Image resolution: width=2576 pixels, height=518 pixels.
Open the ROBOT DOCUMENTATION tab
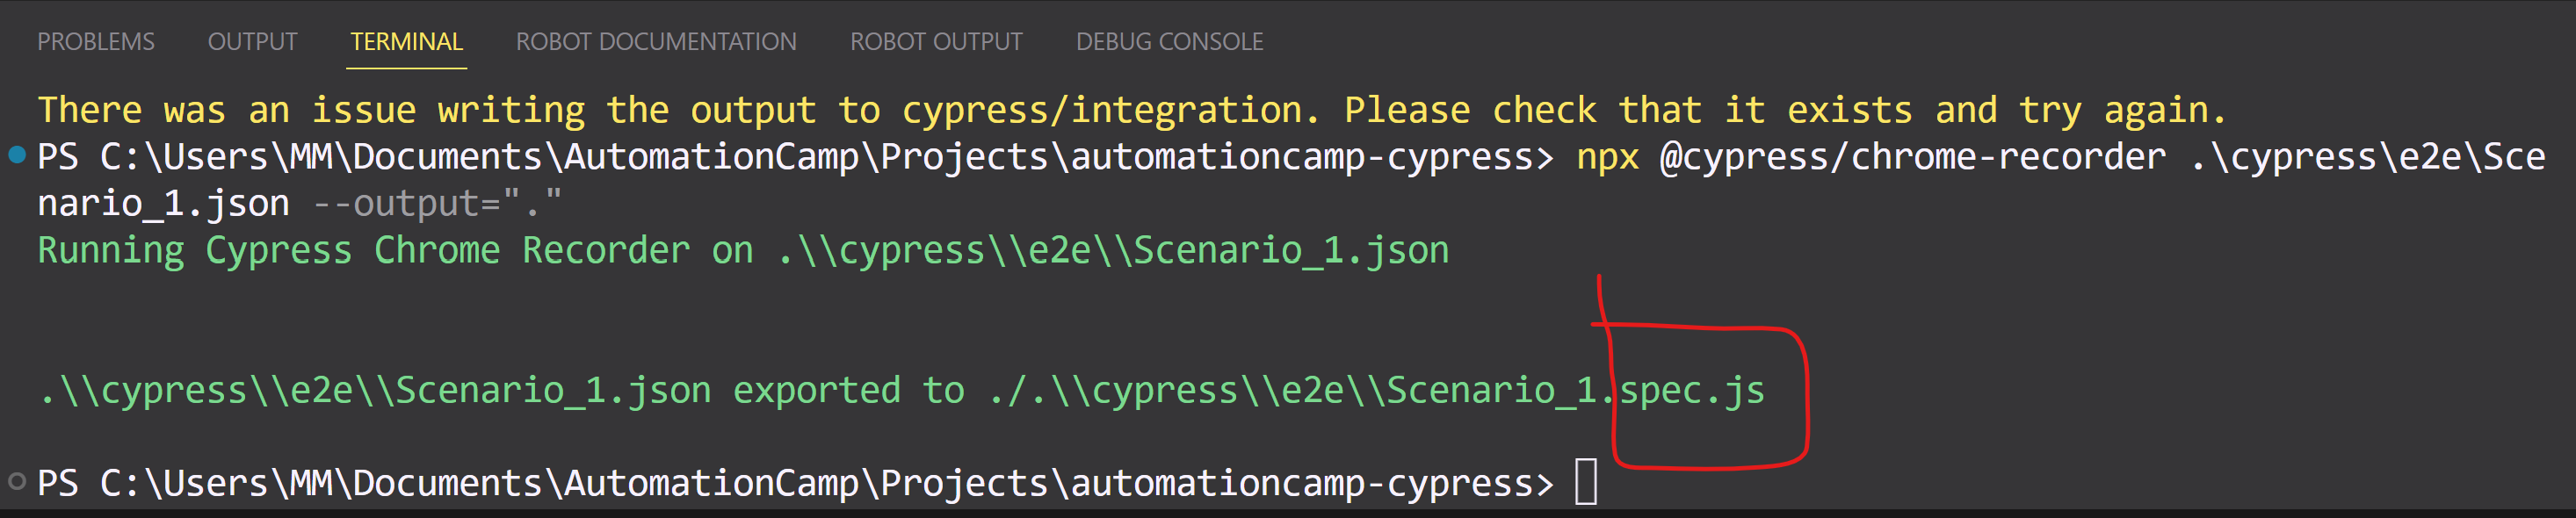pyautogui.click(x=656, y=41)
